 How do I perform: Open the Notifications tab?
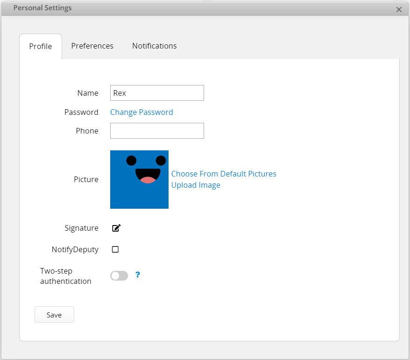pyautogui.click(x=154, y=46)
